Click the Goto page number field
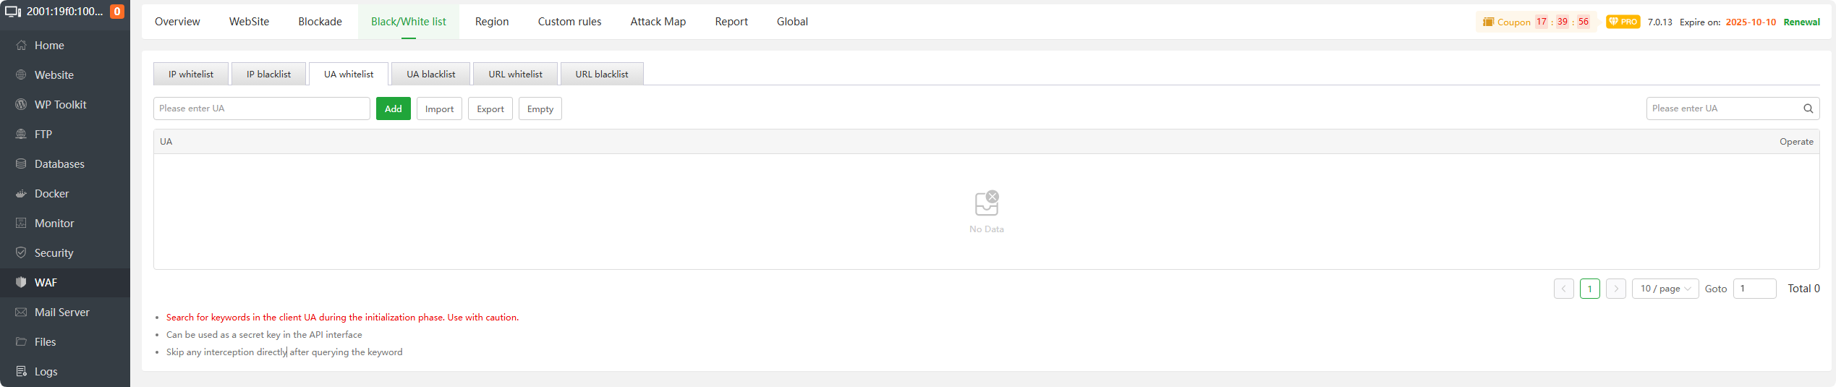 1754,289
